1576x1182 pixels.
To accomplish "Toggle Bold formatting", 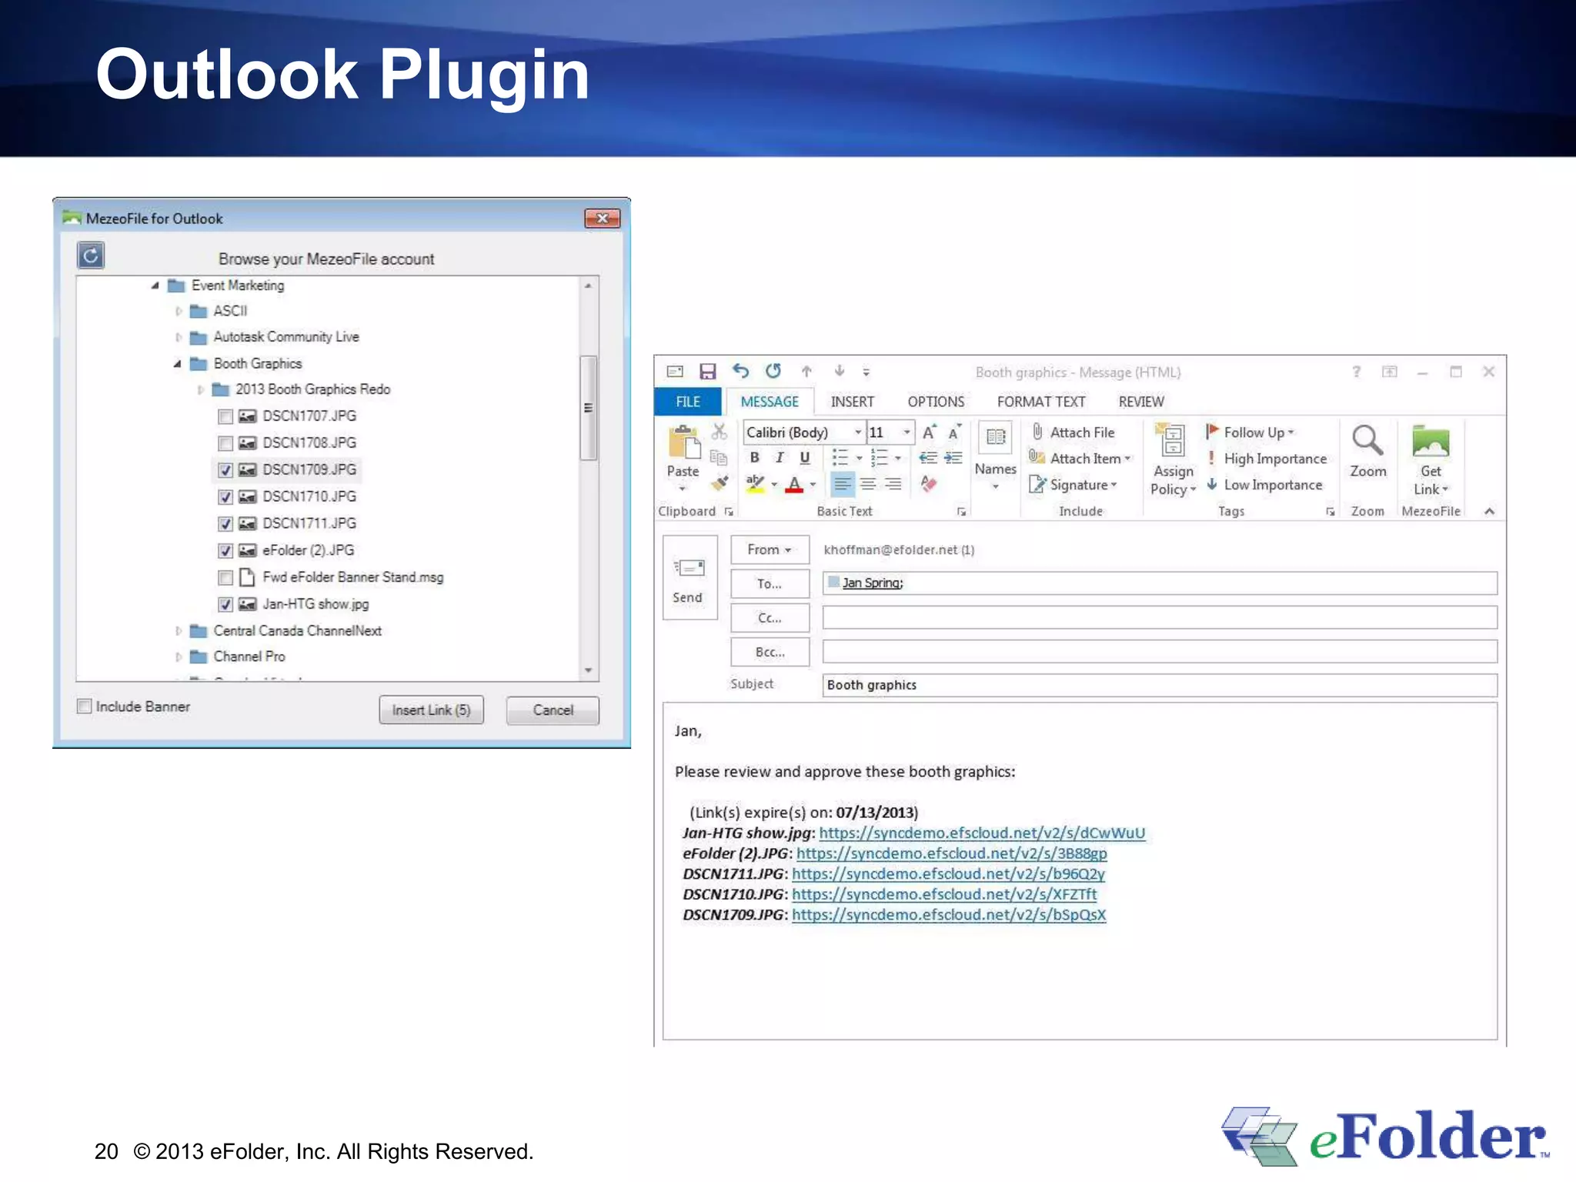I will pos(754,458).
